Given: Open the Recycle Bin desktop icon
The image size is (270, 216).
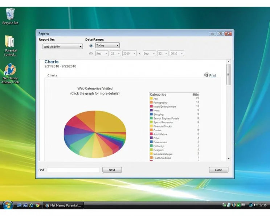Looking at the screenshot, I should [x=10, y=14].
